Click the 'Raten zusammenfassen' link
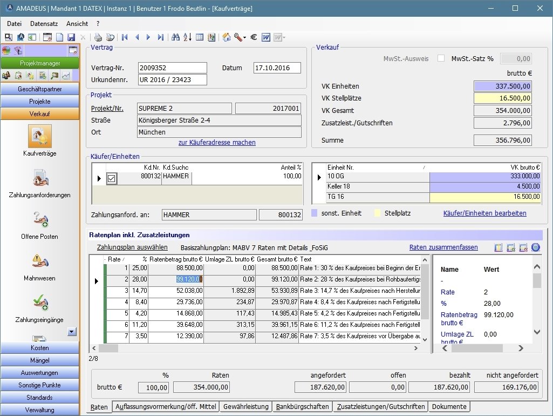Screen dimensions: 553x416 click(x=443, y=247)
